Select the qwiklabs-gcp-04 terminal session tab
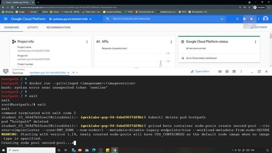The width and height of the screenshot is (272, 153). pyautogui.click(x=48, y=73)
